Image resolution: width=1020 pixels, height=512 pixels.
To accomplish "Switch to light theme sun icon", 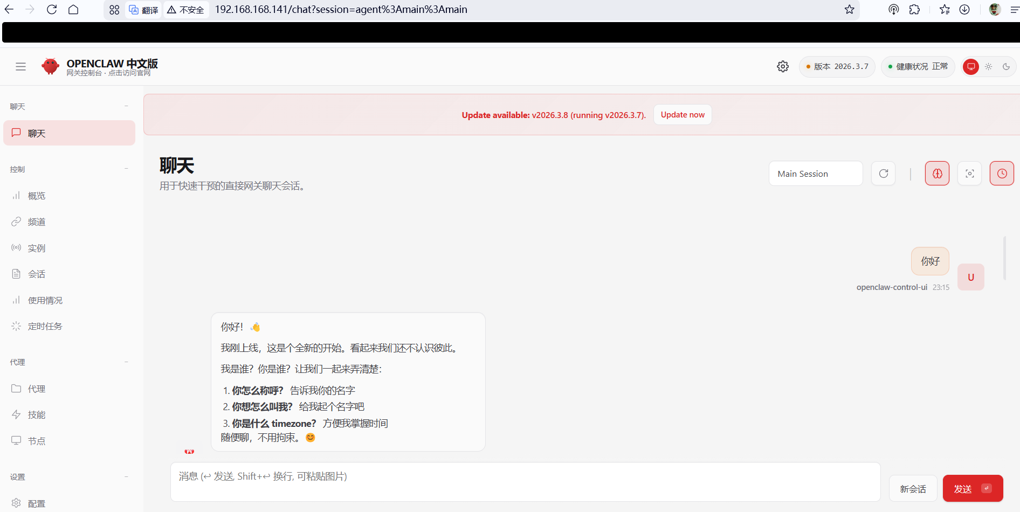I will [x=988, y=67].
